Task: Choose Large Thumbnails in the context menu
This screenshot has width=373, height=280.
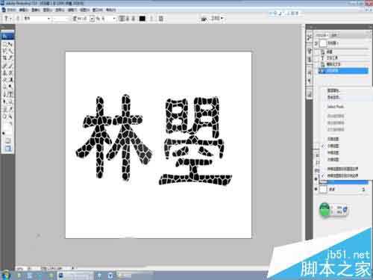Action: pos(333,159)
